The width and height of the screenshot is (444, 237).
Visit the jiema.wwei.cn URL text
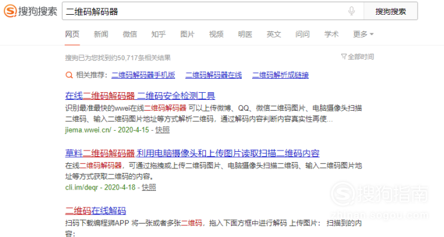coord(89,130)
